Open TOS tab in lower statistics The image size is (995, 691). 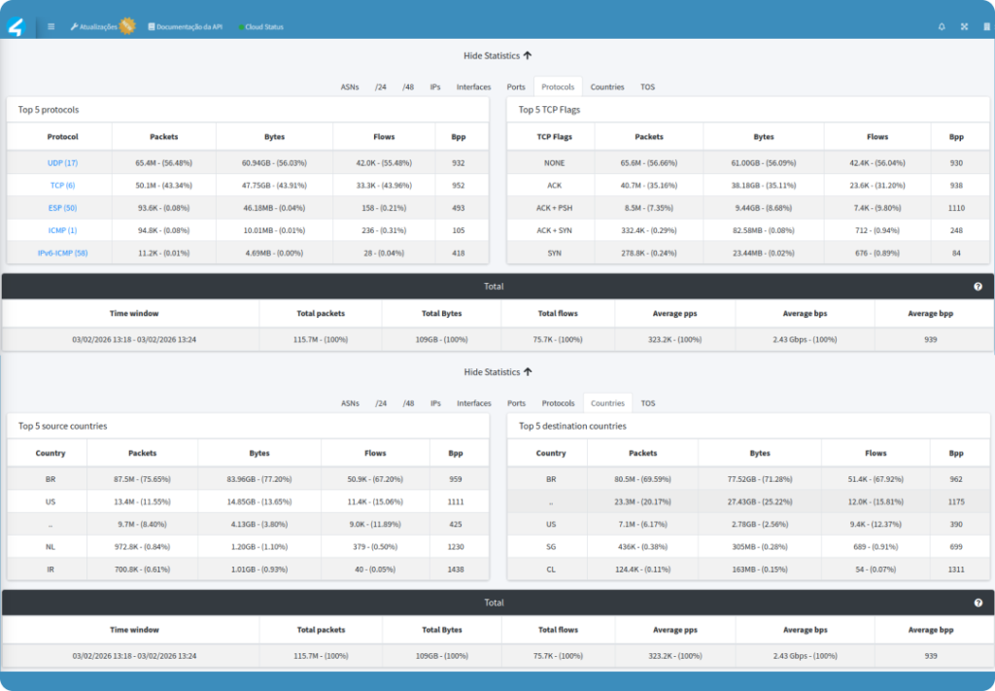[x=647, y=403]
